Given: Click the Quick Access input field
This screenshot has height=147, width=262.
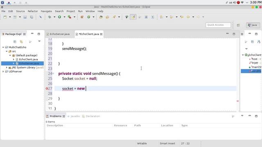Looking at the screenshot, I should (218, 25).
